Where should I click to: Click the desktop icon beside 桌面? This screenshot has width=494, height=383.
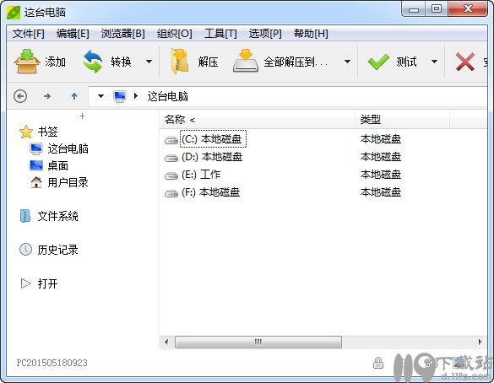coord(36,165)
